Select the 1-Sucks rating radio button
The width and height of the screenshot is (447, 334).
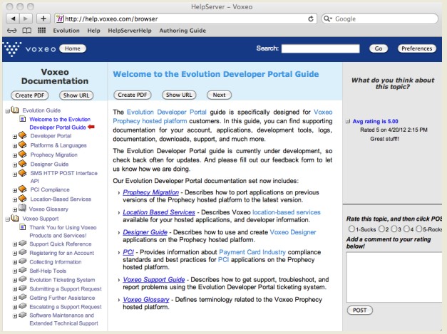(351, 229)
